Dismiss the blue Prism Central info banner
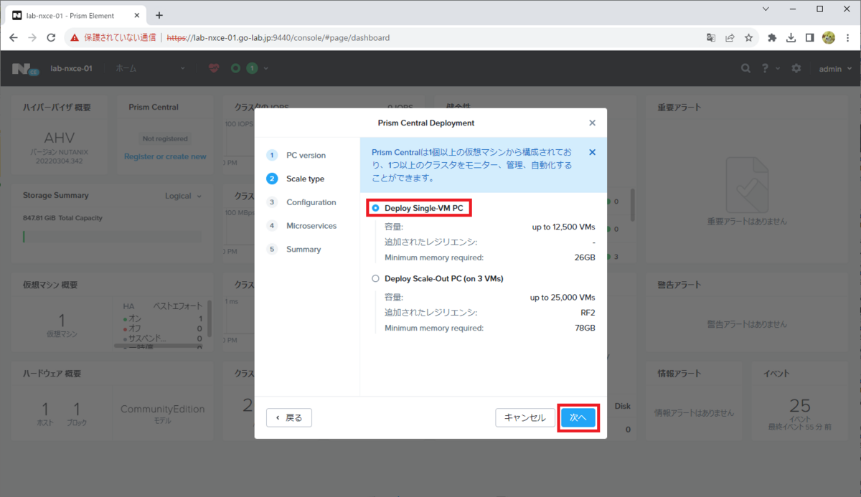 592,152
